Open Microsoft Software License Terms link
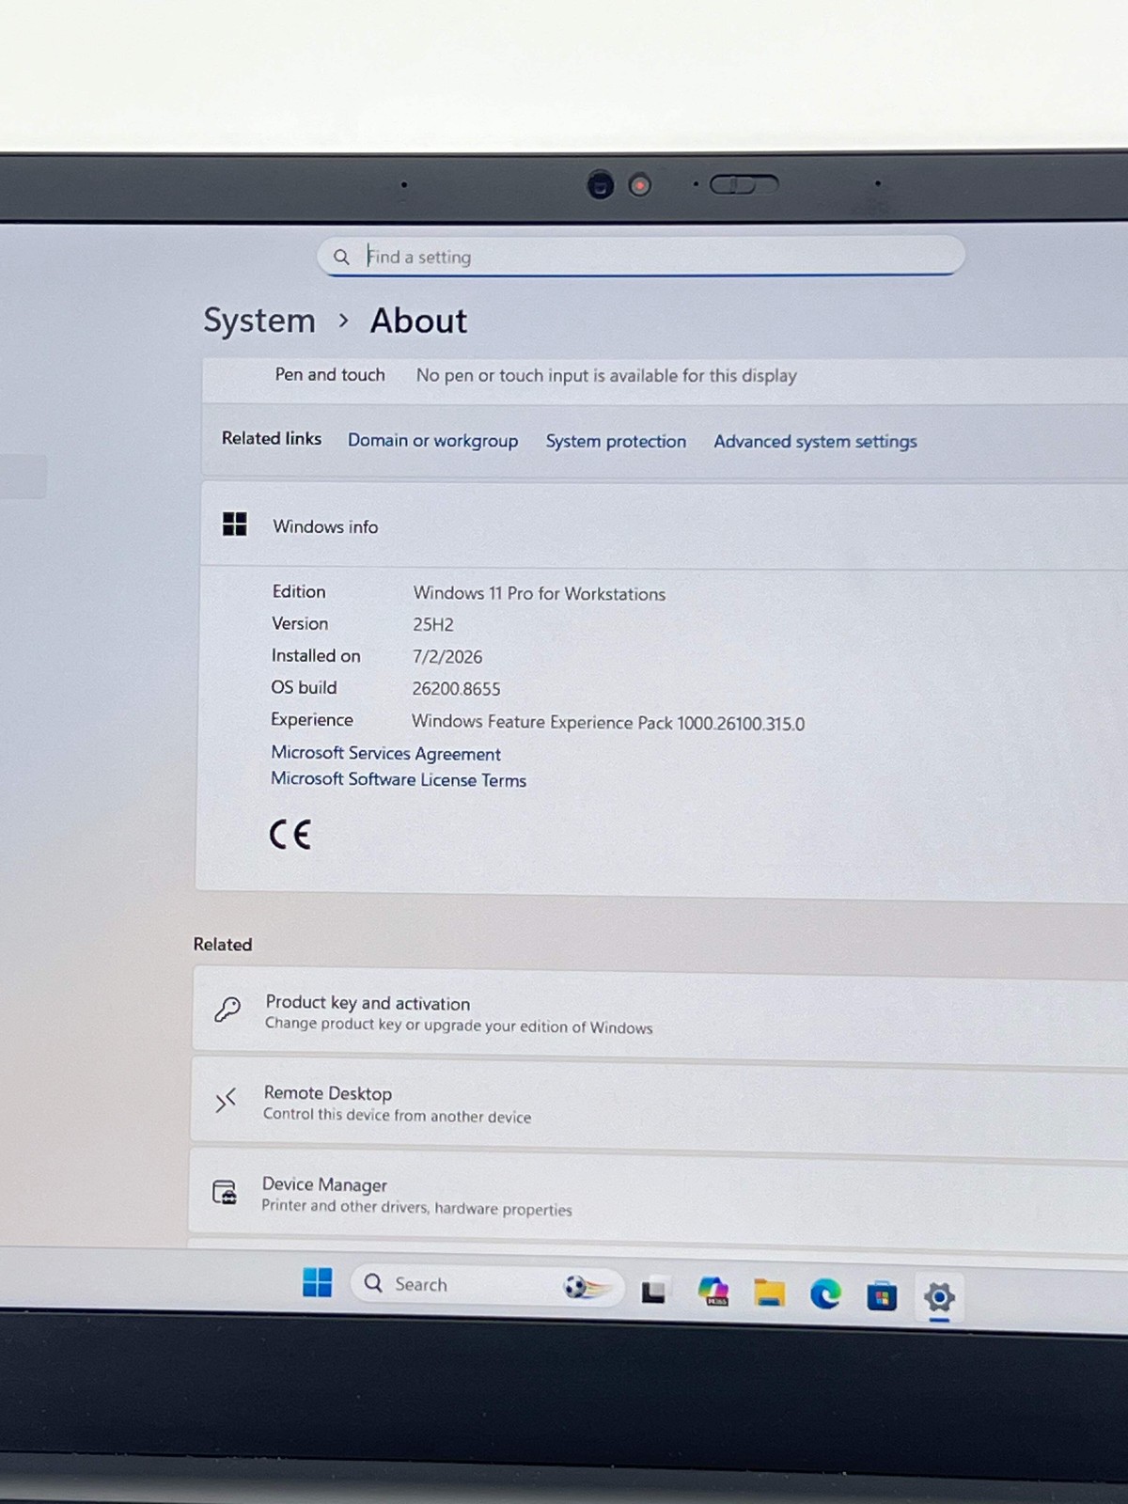 click(399, 779)
